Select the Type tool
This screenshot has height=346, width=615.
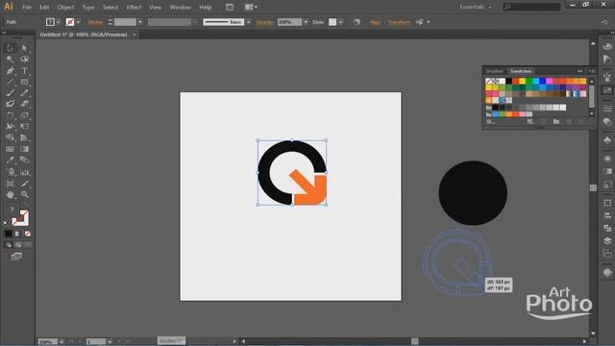tap(24, 70)
